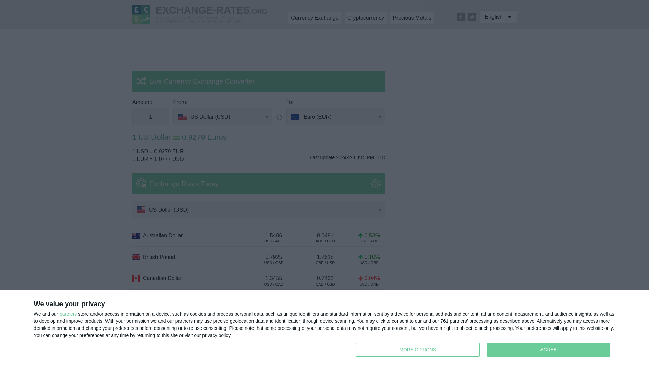Open the base currency dropdown for today's rates

tap(258, 210)
